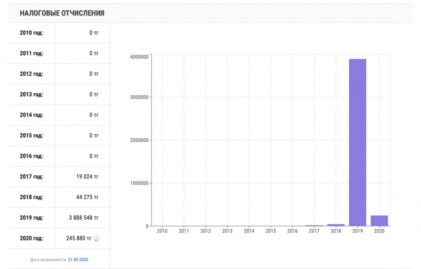
Task: Click the small 2018 bar in the chart
Action: 336,225
